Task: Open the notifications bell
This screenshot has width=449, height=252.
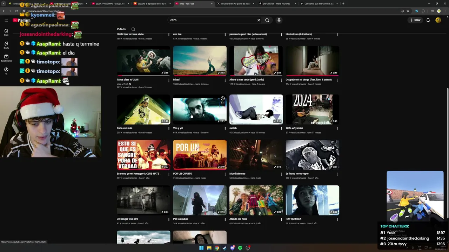Action: (428, 20)
